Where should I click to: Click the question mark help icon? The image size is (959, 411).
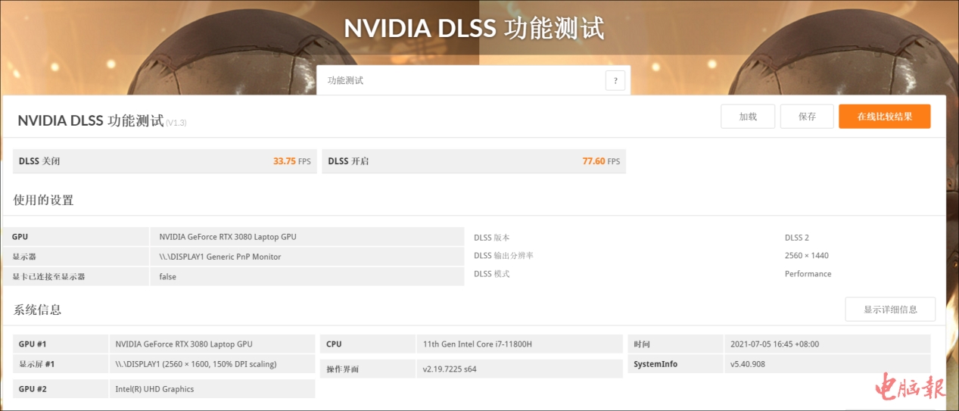click(x=615, y=81)
